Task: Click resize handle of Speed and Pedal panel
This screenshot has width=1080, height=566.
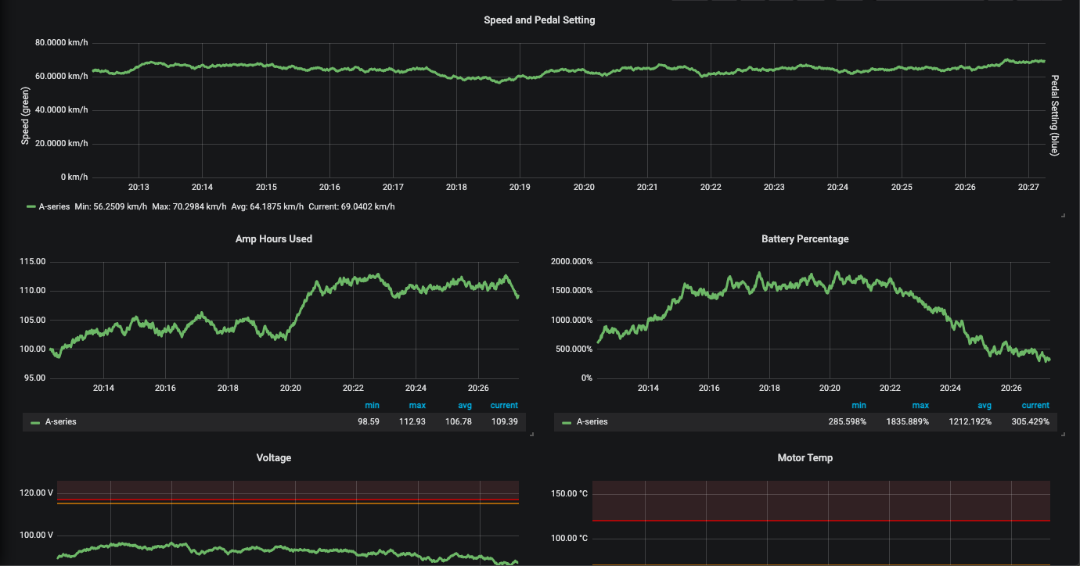Action: click(1062, 215)
